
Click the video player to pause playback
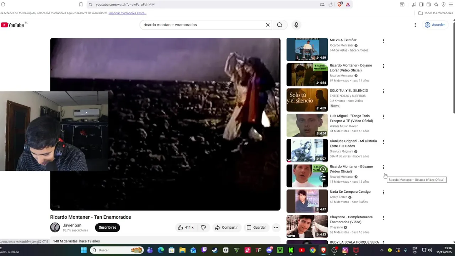(x=165, y=124)
